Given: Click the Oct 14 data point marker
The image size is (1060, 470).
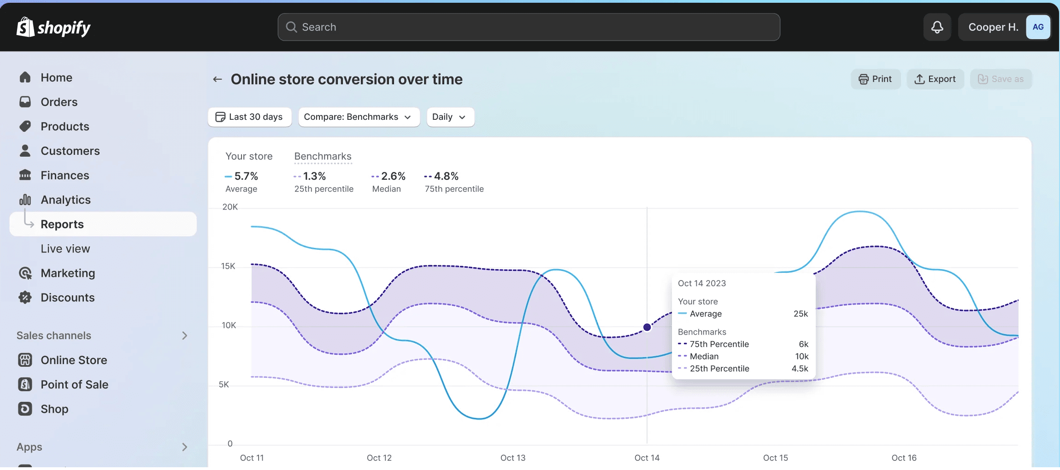Looking at the screenshot, I should click(647, 327).
